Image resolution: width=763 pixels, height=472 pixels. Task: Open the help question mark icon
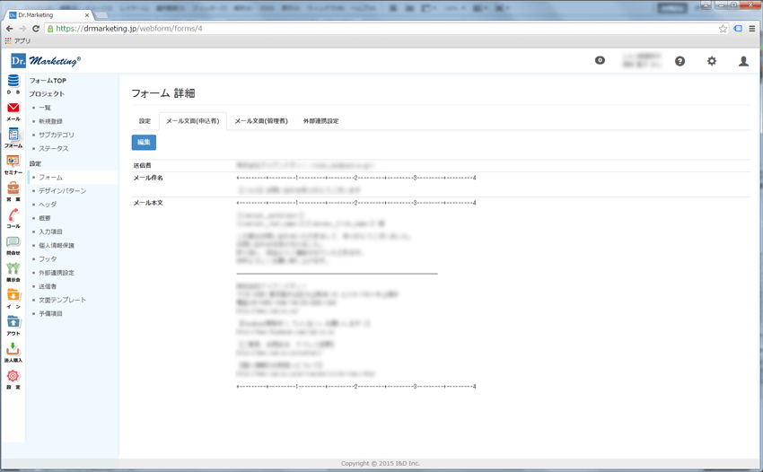[680, 61]
